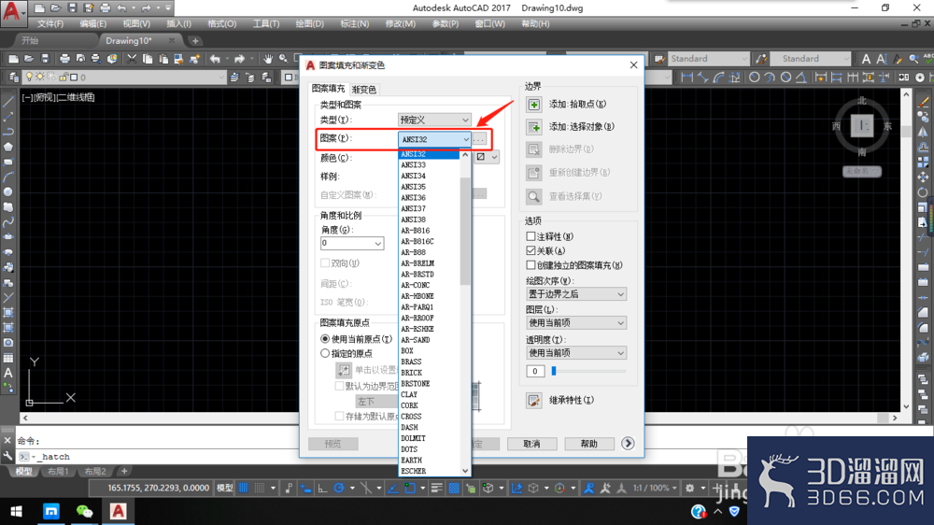Click the Undo arrow in Quick Access toolbar
Screen dimensions: 934x525
coord(121,8)
